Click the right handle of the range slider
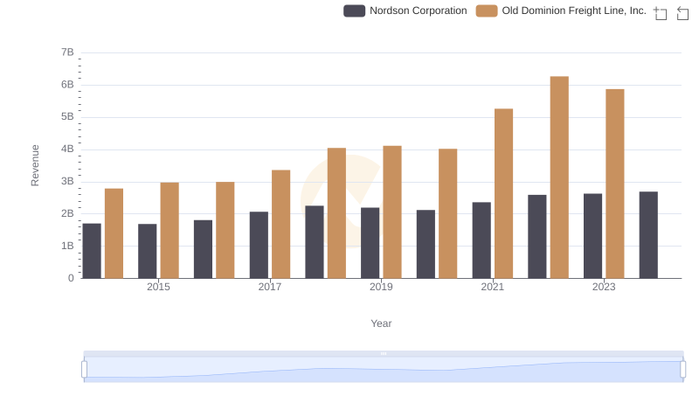Screen dimensions: 699x403 (x=682, y=369)
